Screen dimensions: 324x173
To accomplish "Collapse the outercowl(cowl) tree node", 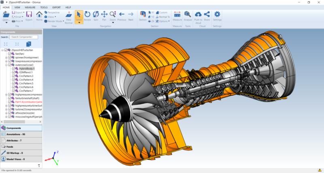I will coord(6,65).
